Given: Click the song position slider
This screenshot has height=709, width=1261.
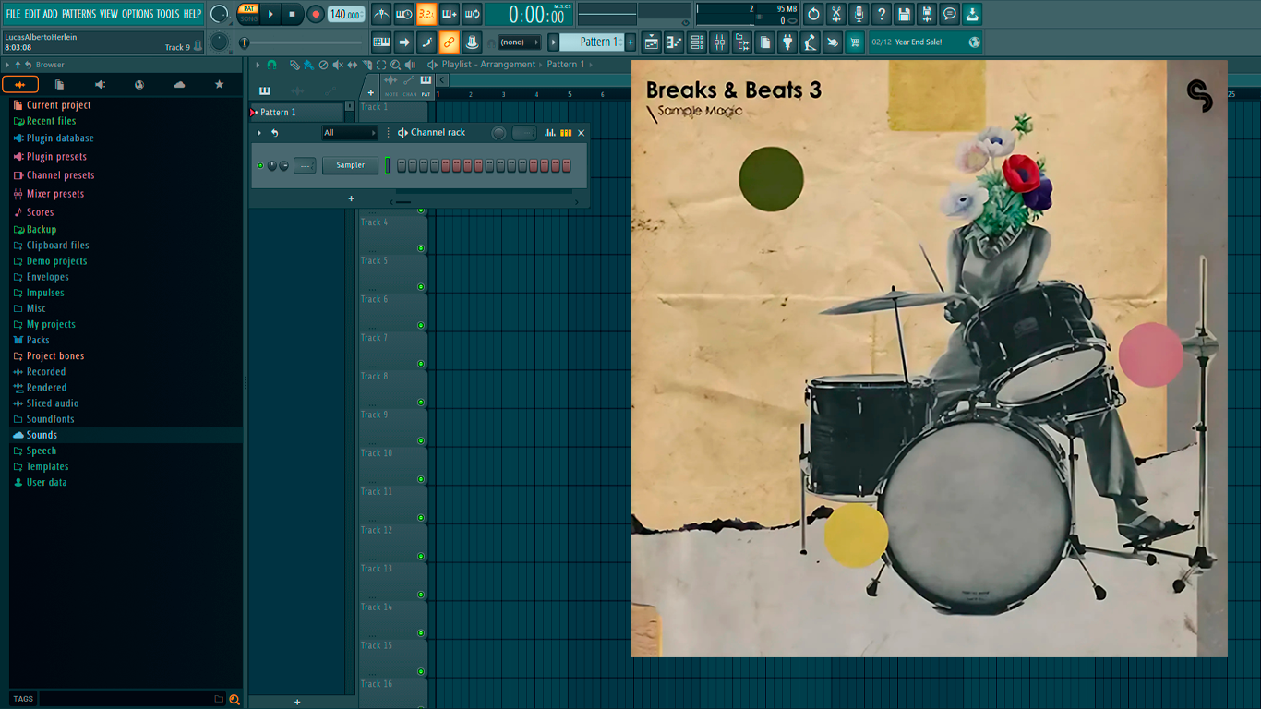Looking at the screenshot, I should (302, 42).
